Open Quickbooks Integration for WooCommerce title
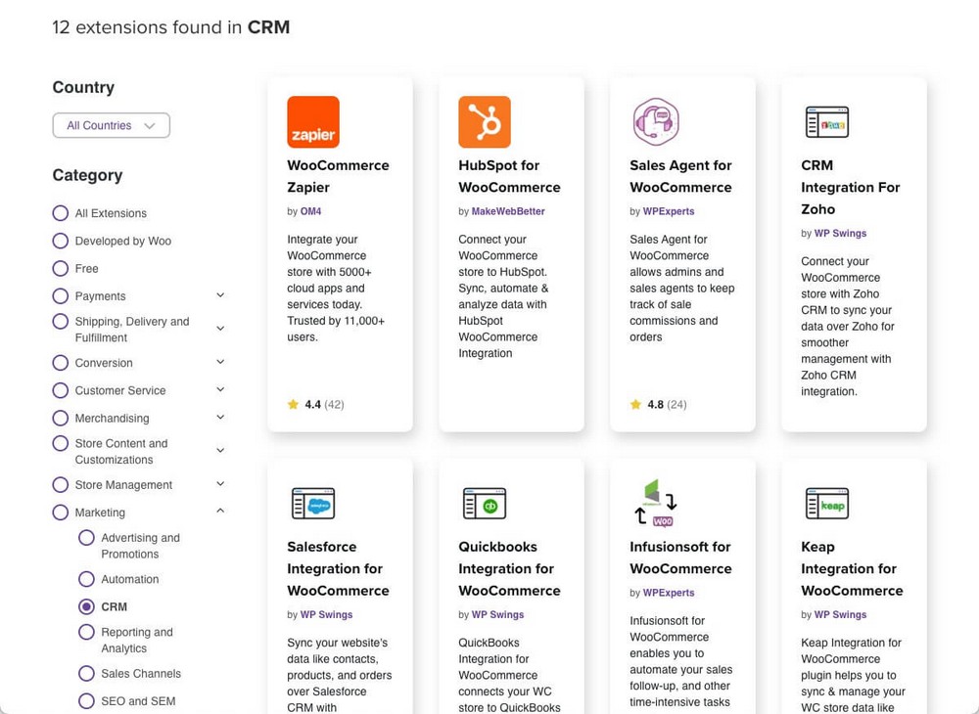Screen dimensions: 979x714 point(509,568)
